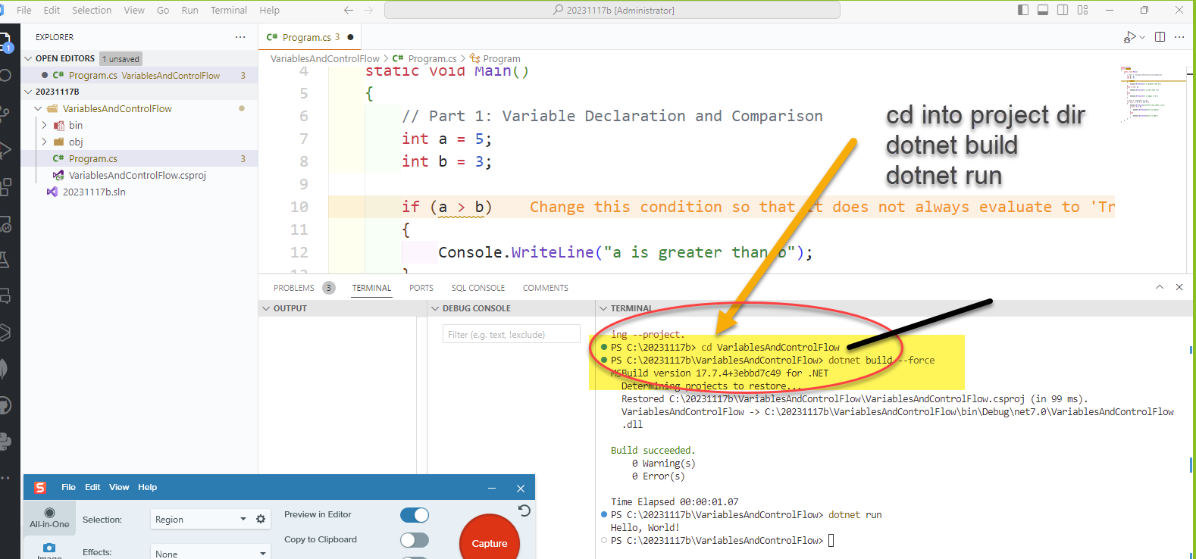Expand the bin folder in Explorer
This screenshot has width=1196, height=559.
click(76, 125)
